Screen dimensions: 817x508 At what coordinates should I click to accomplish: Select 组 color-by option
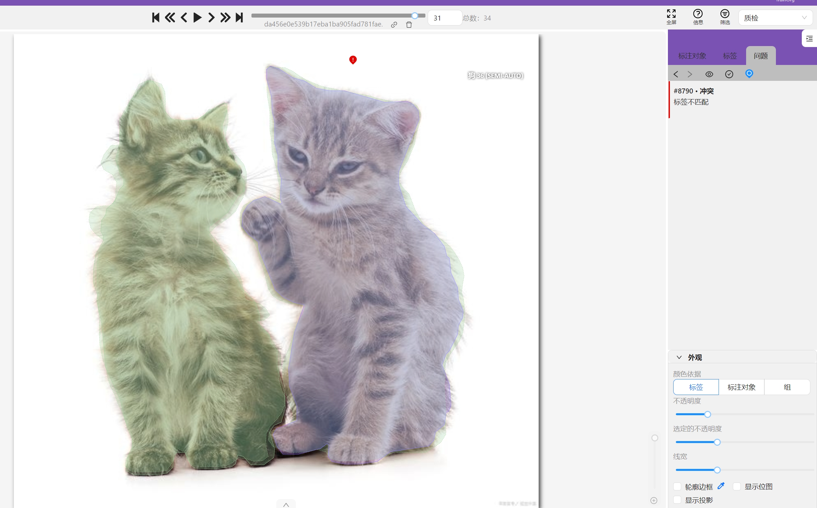[787, 387]
